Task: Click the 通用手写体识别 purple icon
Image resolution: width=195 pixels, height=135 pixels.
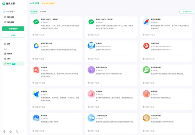Action: pos(91,70)
